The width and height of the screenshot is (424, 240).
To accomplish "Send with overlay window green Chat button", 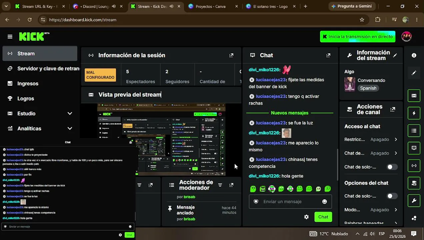I will 129,235.
